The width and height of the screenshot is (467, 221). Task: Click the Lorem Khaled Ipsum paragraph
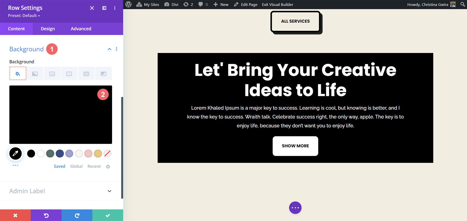(x=295, y=117)
